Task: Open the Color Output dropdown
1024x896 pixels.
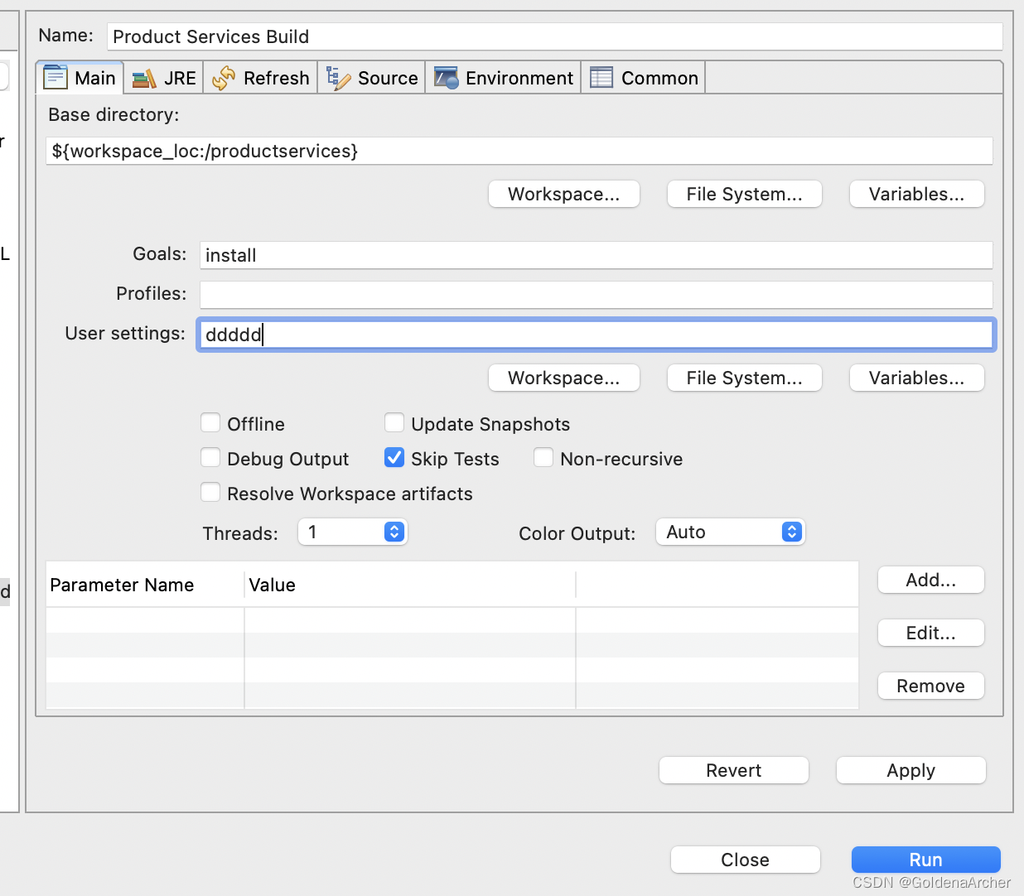Action: point(730,532)
